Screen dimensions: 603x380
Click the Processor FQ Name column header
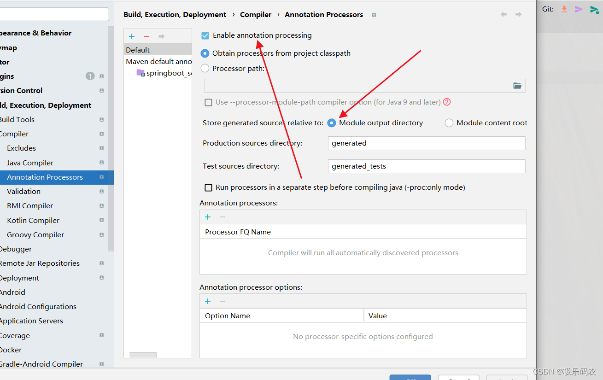(x=363, y=232)
